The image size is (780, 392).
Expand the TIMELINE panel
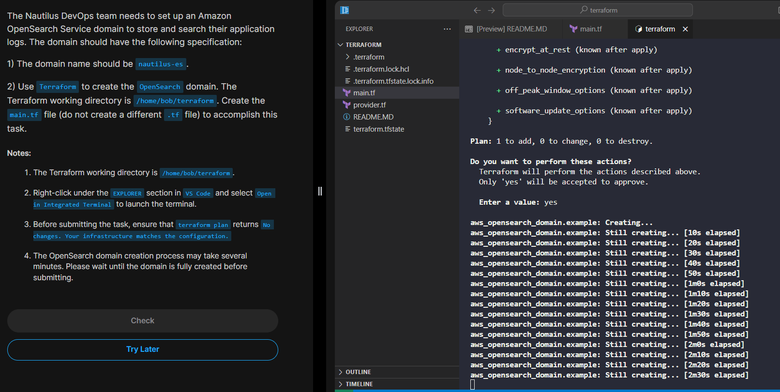pos(359,384)
